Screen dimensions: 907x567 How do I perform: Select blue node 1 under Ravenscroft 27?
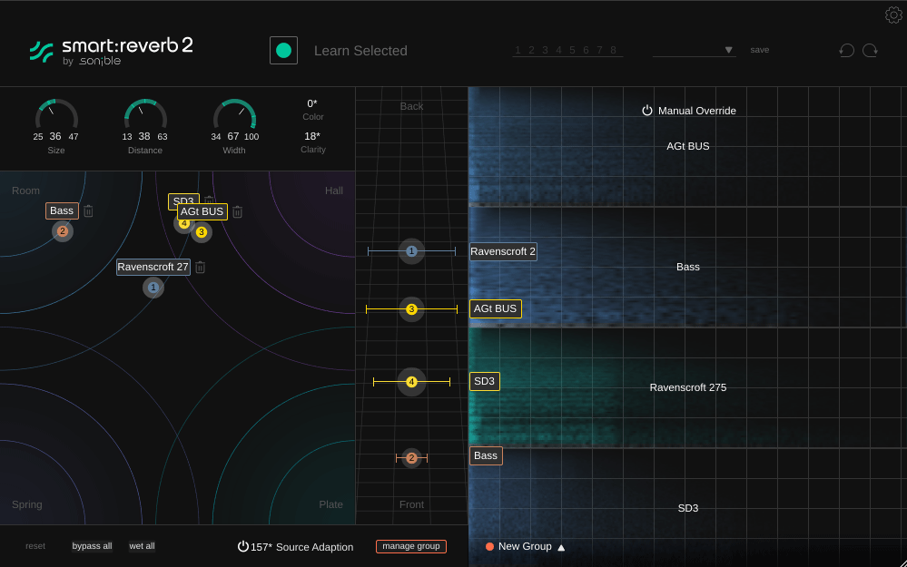153,288
